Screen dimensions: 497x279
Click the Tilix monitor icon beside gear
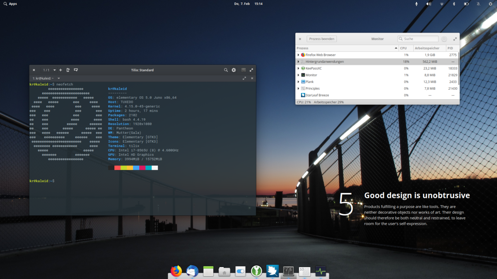click(244, 70)
